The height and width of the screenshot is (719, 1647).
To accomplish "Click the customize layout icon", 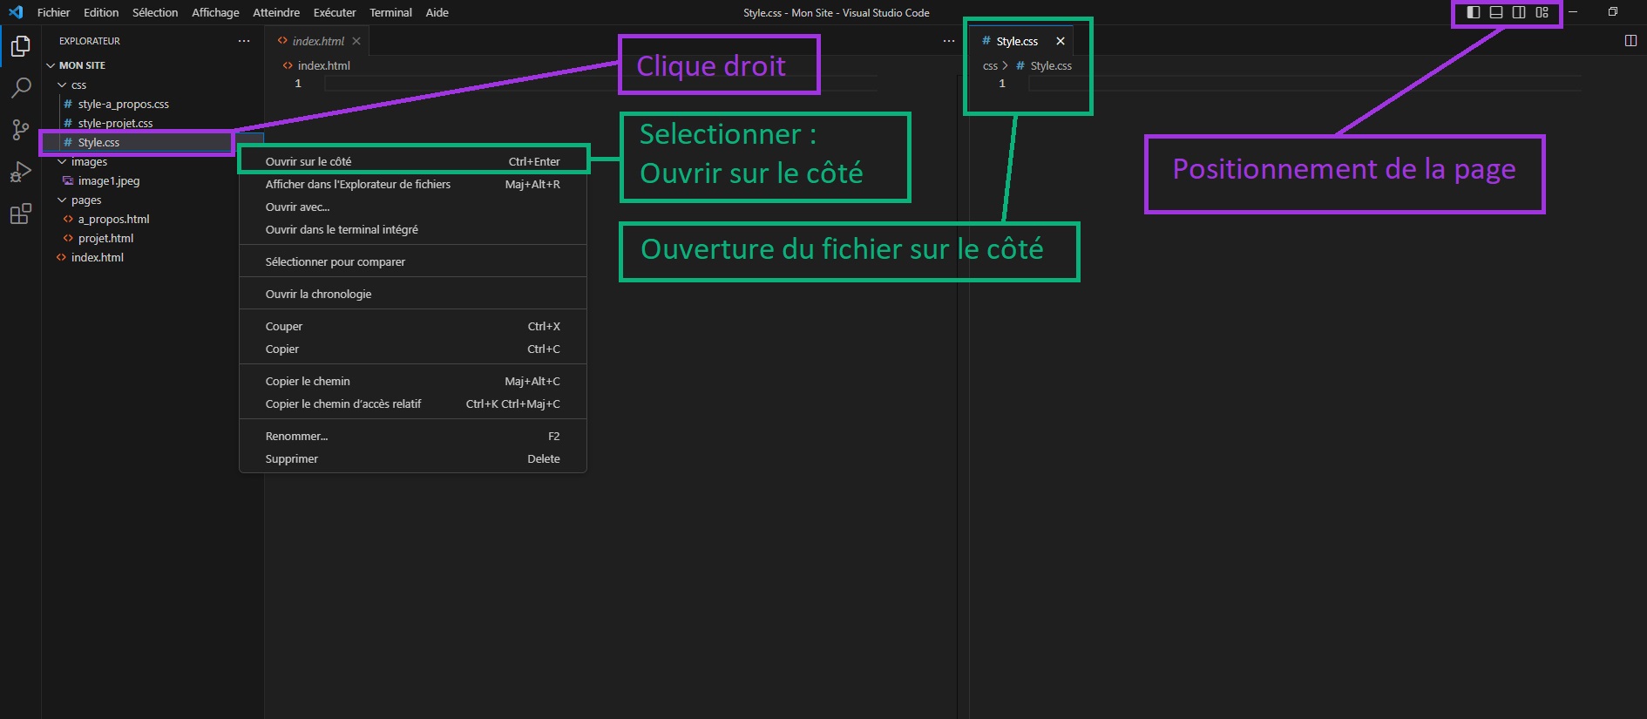I will 1542,12.
